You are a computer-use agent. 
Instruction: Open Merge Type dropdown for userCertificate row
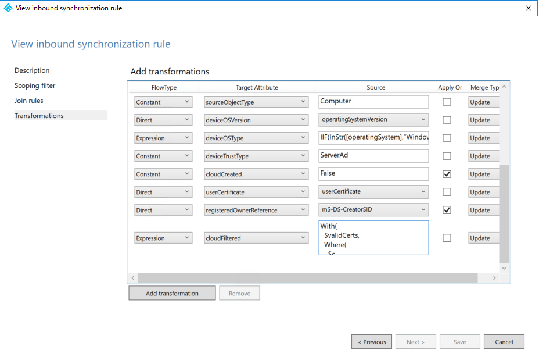tap(484, 192)
